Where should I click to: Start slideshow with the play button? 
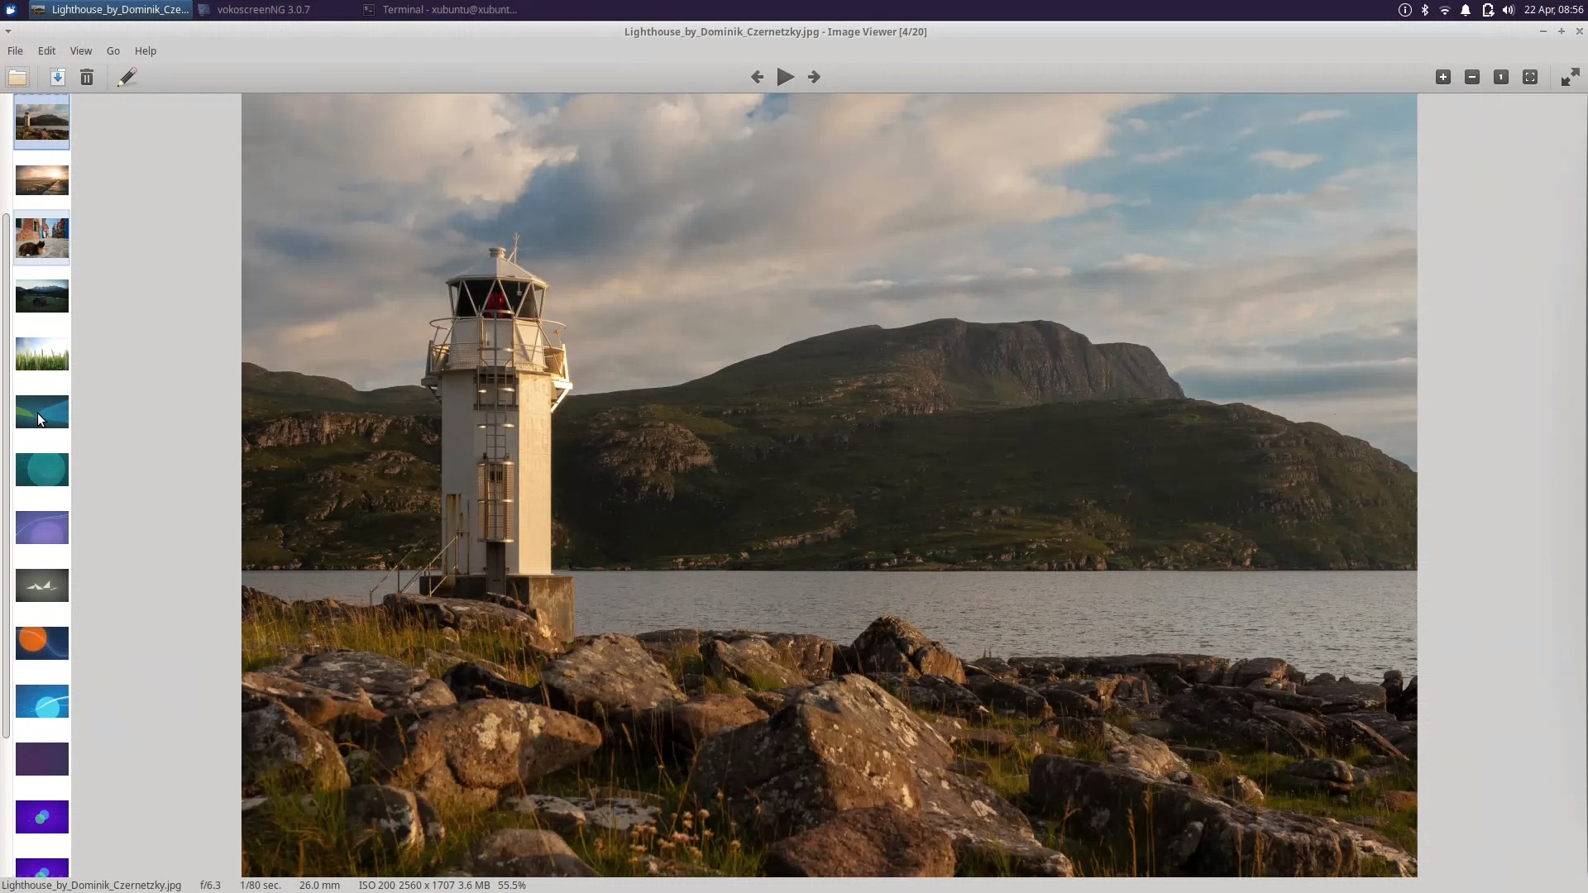pos(786,77)
